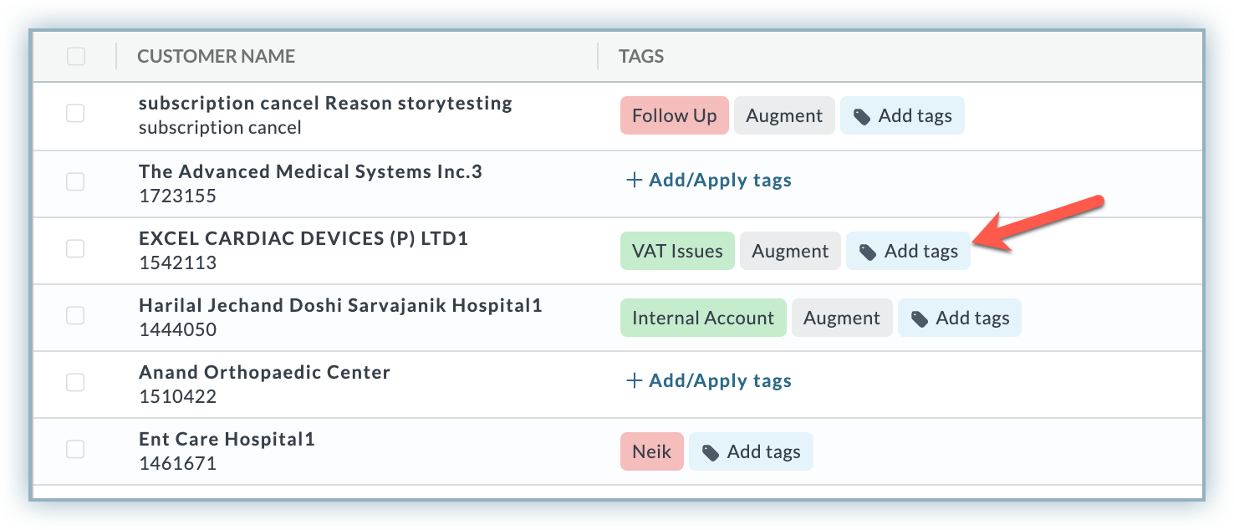The image size is (1234, 530).
Task: Open Add/Apply tags for Anand Orthopaedic Center
Action: pyautogui.click(x=709, y=381)
